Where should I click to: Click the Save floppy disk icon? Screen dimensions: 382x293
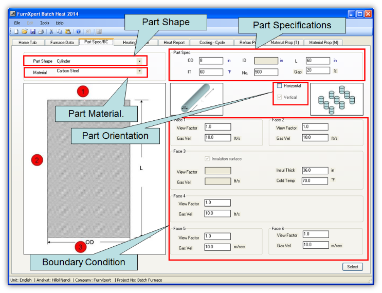click(x=33, y=31)
